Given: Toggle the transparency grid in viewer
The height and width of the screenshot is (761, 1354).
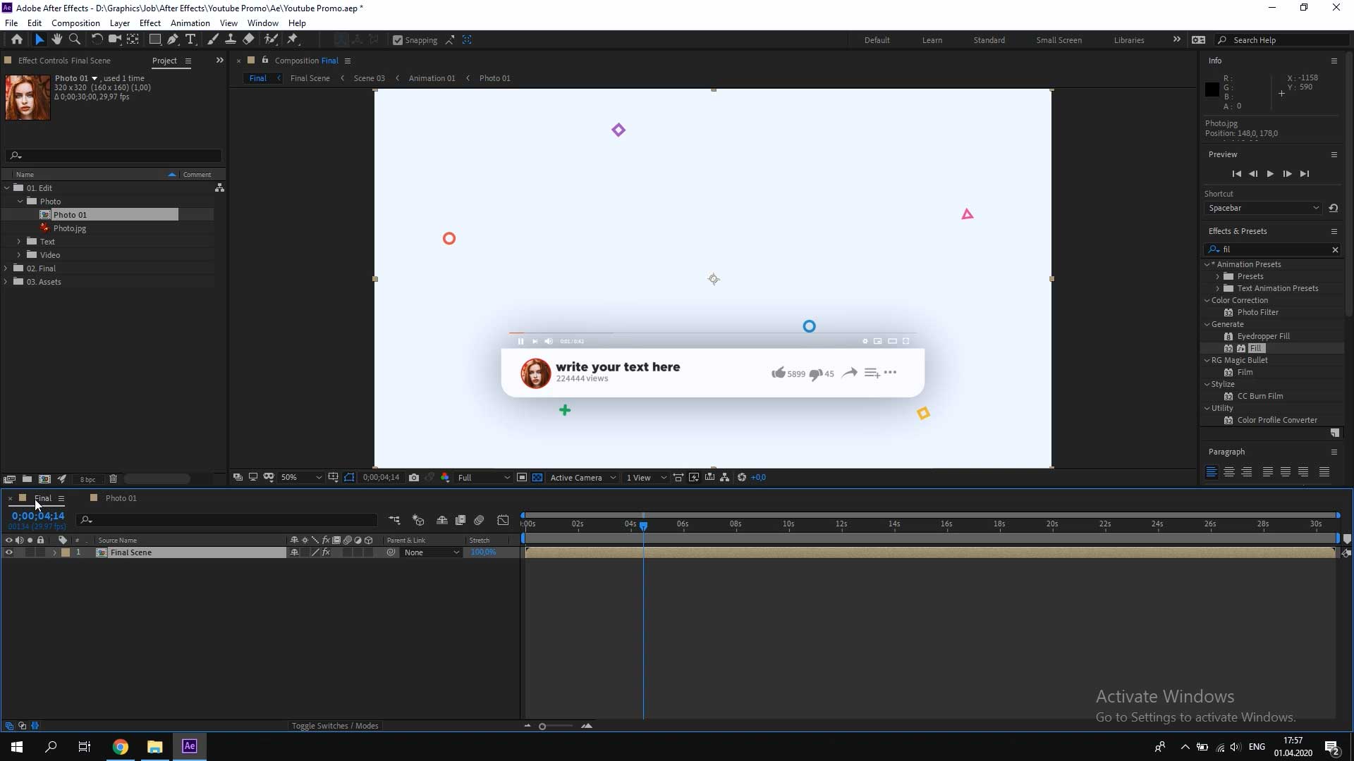Looking at the screenshot, I should point(537,478).
